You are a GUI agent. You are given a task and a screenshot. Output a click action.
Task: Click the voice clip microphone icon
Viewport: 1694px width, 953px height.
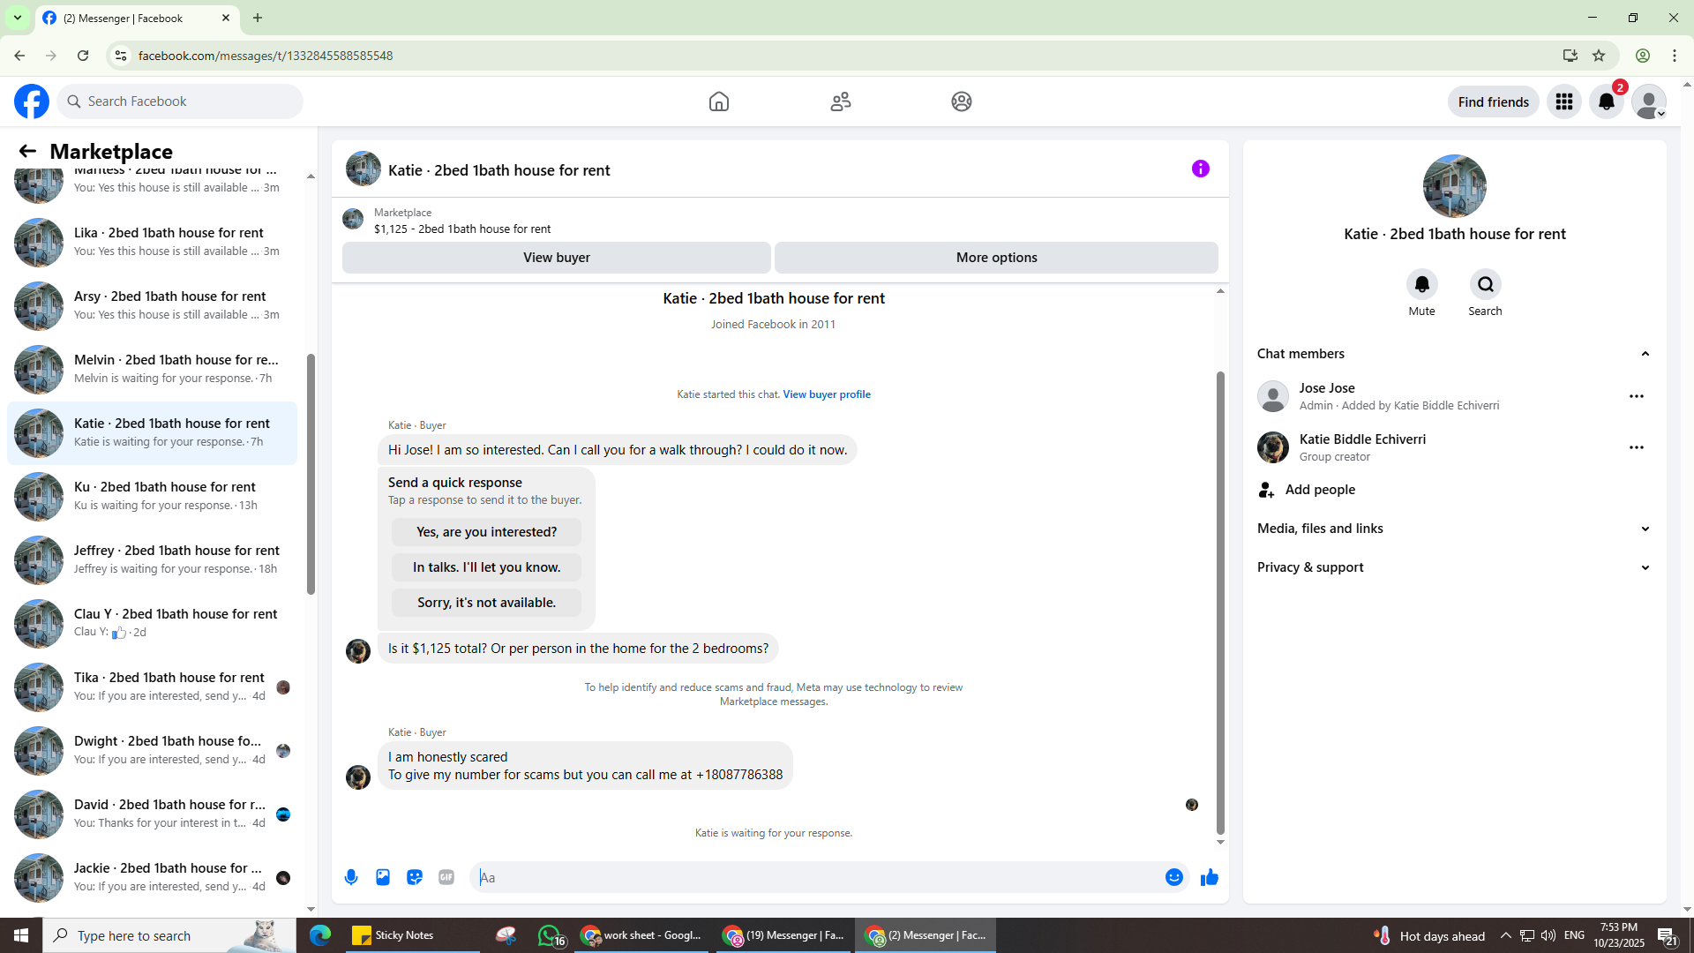(351, 877)
